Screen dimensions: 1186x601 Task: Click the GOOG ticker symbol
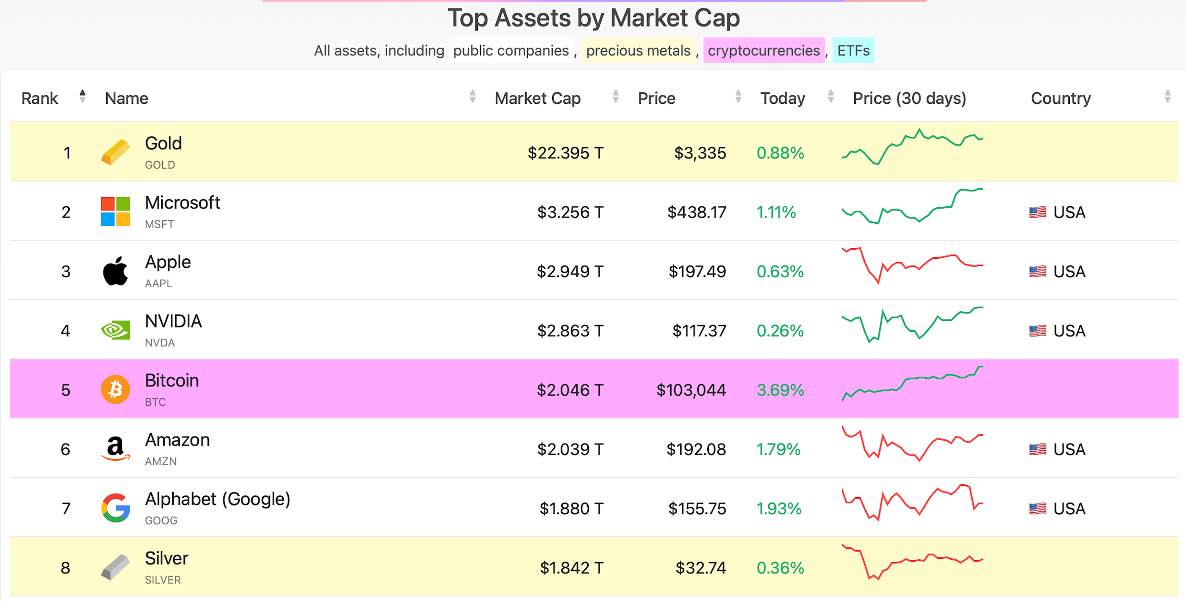point(161,520)
